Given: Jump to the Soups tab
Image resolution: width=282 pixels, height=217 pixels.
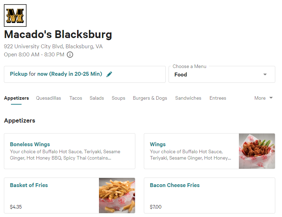Looking at the screenshot, I should pos(118,98).
